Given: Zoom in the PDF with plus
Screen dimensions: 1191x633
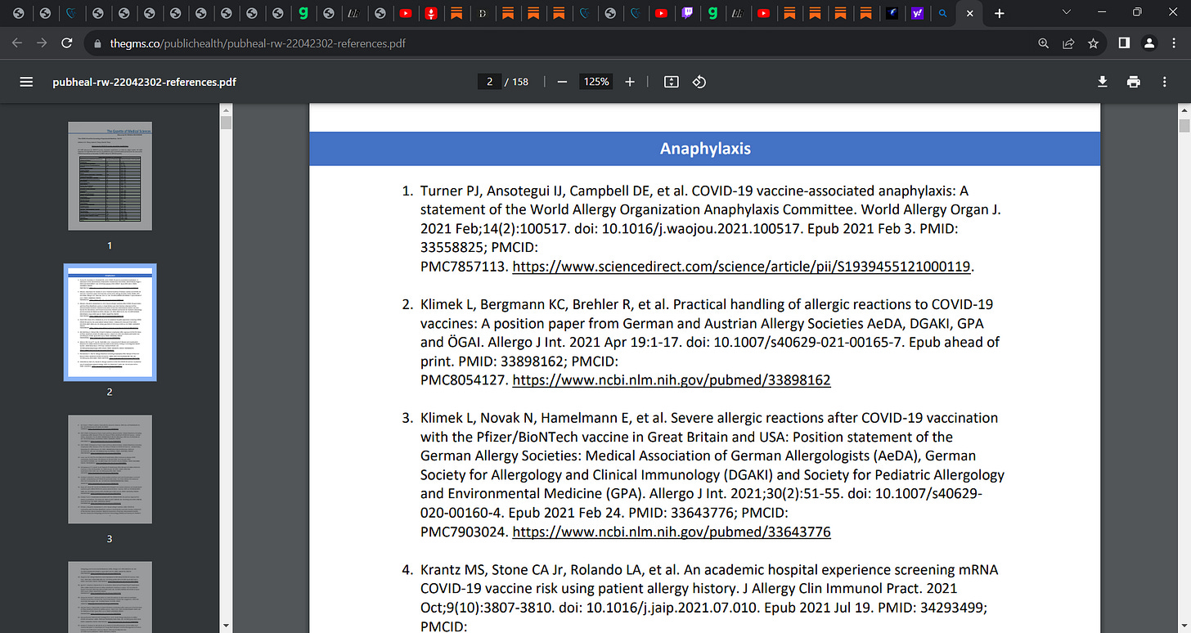Looking at the screenshot, I should click(x=630, y=82).
